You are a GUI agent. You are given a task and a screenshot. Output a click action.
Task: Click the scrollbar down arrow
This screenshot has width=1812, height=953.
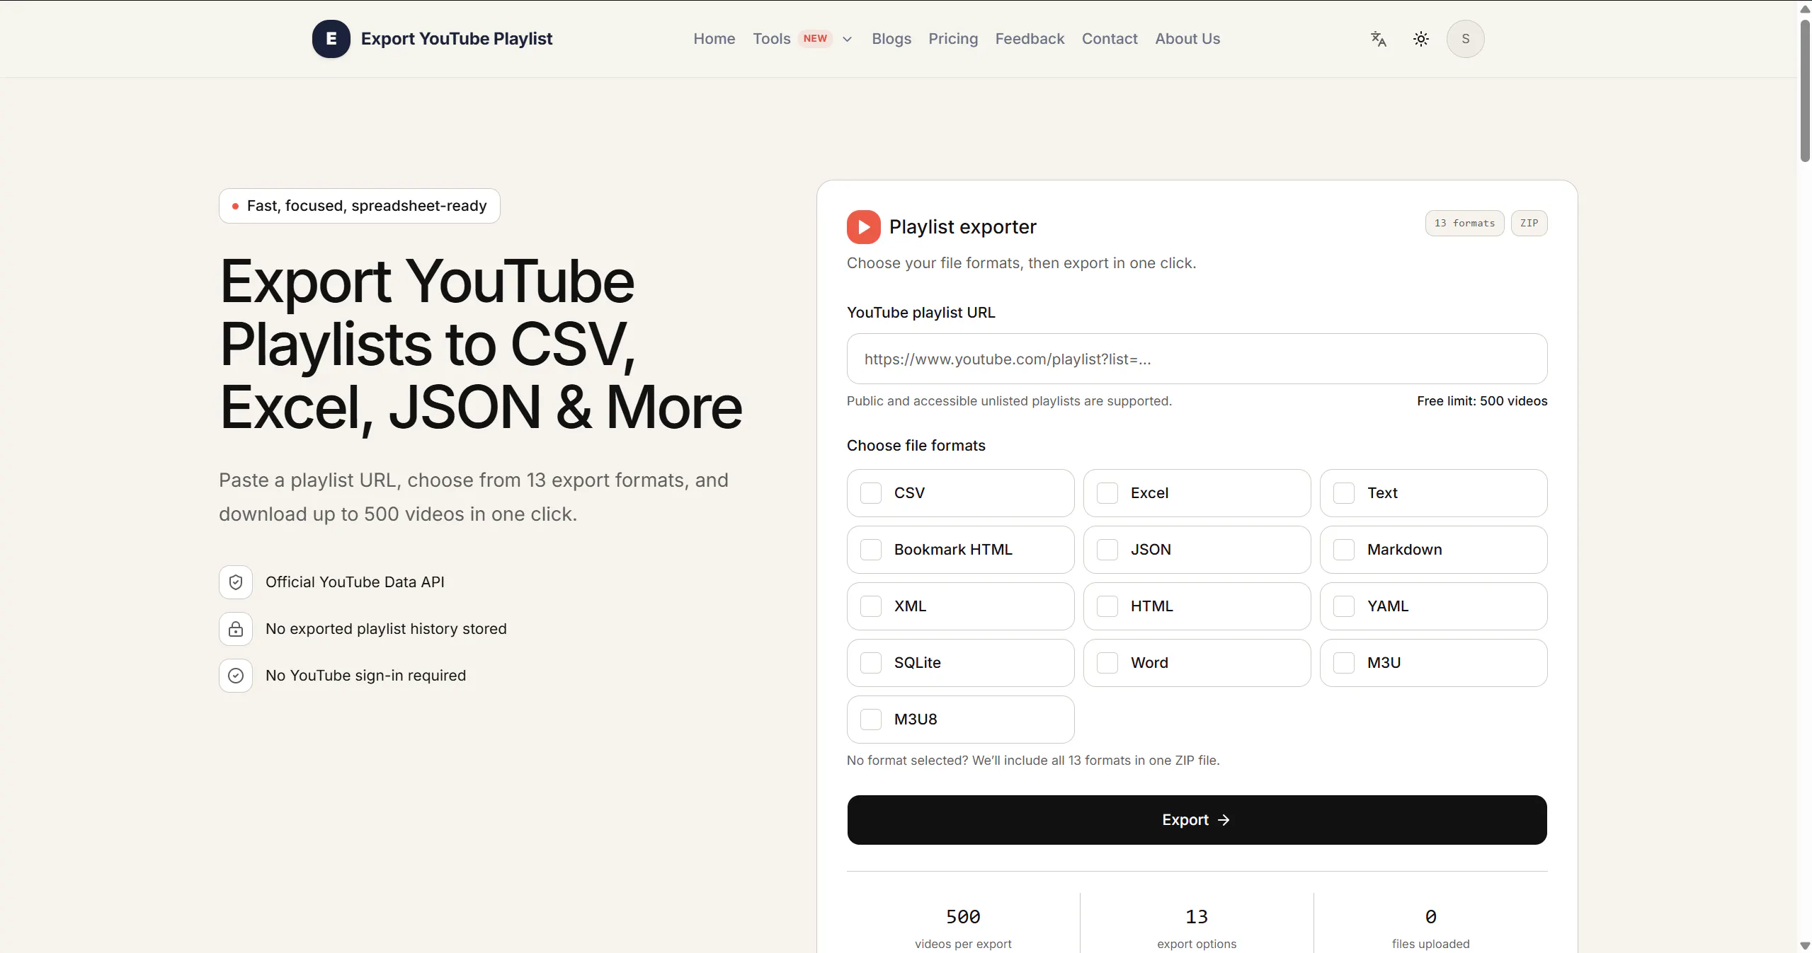click(x=1805, y=946)
